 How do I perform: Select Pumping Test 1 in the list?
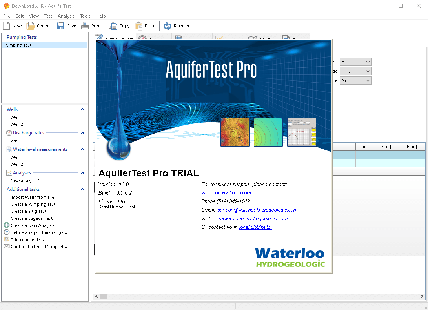point(20,45)
